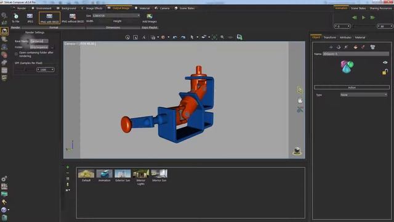Screen dimensions: 394x222
Task: Click the clock-shaped icon in viewport toolbar
Action: pos(127,37)
